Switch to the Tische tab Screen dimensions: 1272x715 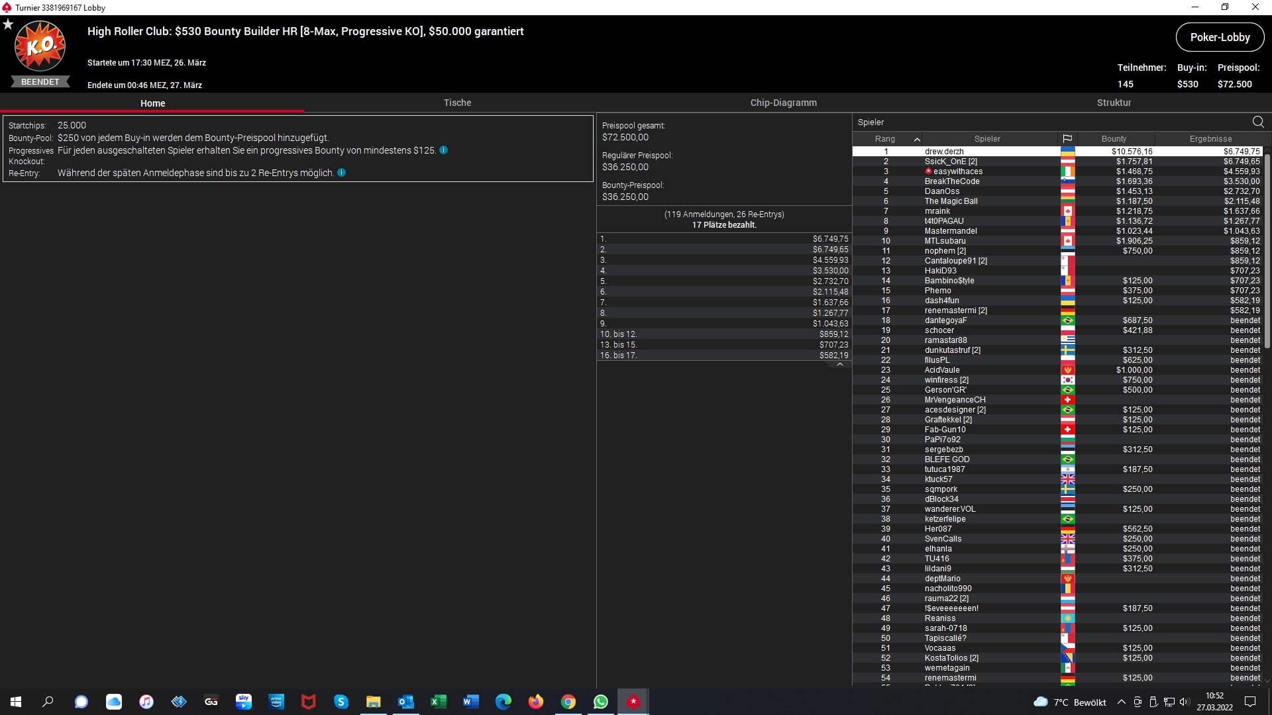[457, 103]
